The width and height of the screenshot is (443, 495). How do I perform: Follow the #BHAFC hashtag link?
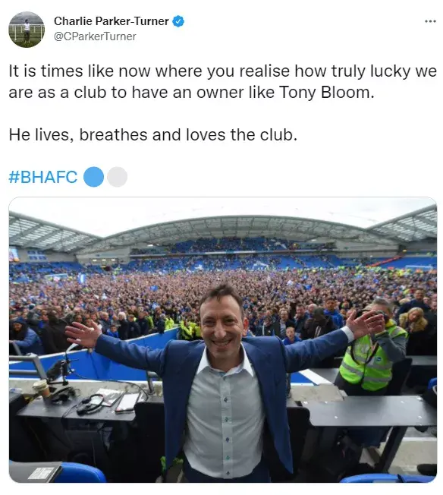pos(43,177)
